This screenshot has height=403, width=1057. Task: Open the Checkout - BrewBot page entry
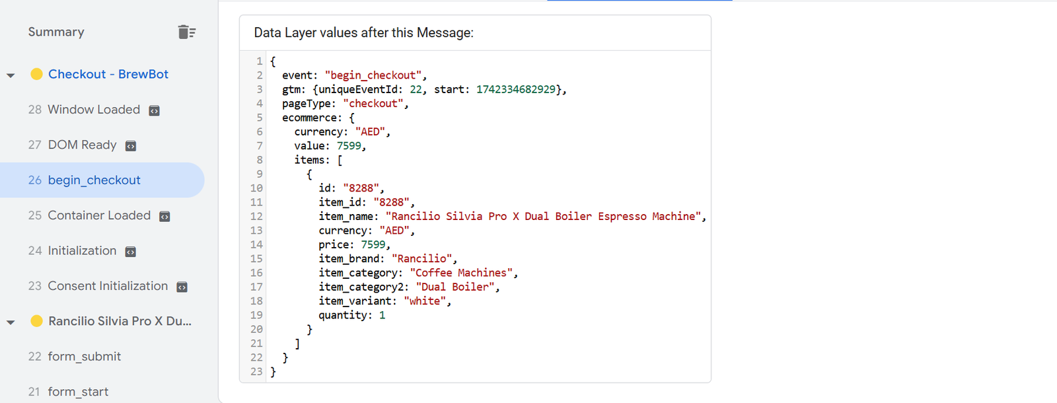pyautogui.click(x=108, y=74)
